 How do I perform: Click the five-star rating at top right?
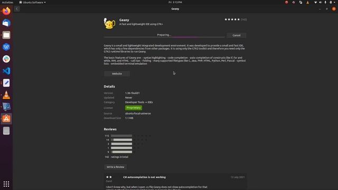(232, 20)
